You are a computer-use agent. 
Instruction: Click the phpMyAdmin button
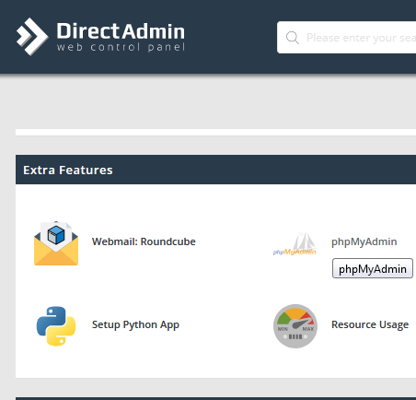click(x=373, y=268)
